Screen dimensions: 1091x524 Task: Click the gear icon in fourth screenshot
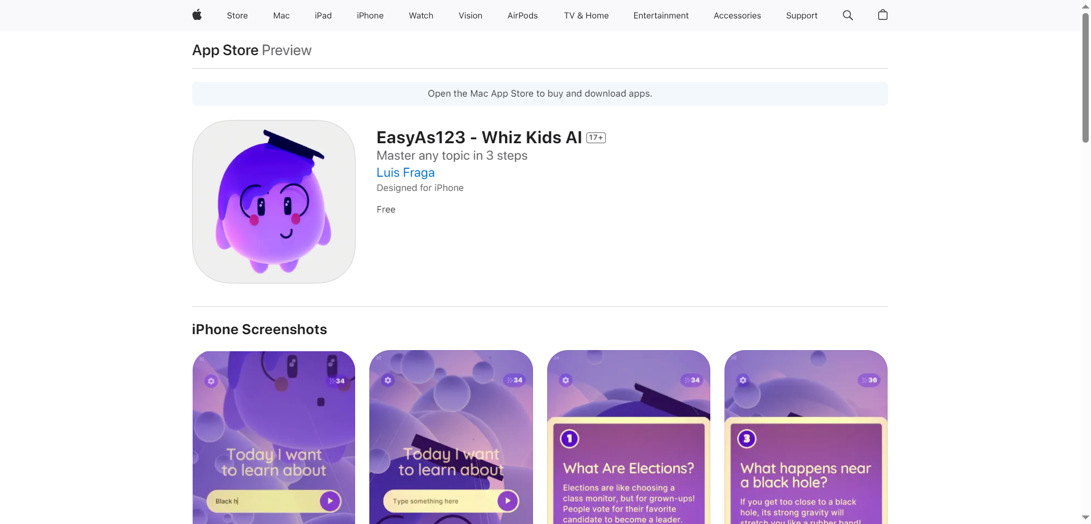point(743,380)
